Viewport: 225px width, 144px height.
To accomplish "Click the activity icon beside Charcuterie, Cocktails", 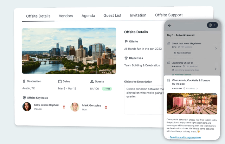I will click(x=169, y=80).
